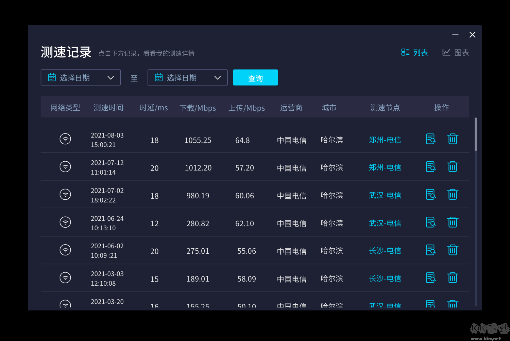Expand the second 选择日期 date dropdown
Image resolution: width=510 pixels, height=341 pixels.
click(x=218, y=77)
